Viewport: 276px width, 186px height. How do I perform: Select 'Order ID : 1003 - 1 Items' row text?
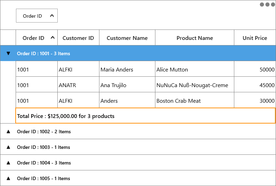tap(43, 147)
